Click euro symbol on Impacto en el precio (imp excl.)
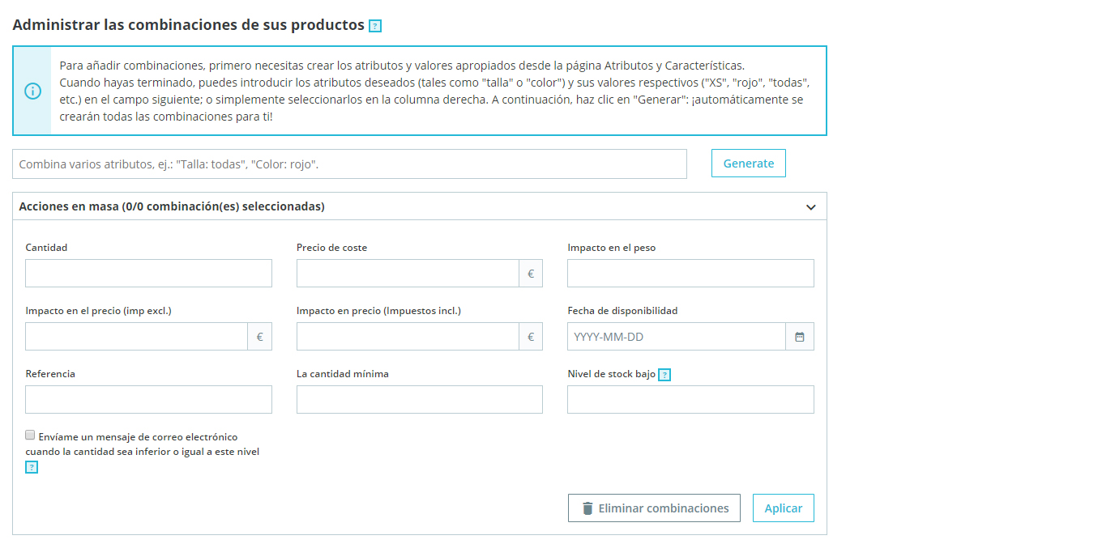 (x=259, y=337)
